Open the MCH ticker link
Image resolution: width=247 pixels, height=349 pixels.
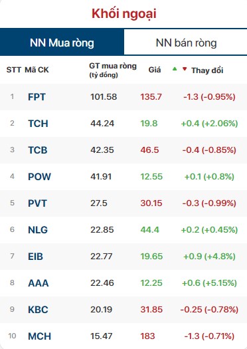pos(39,336)
